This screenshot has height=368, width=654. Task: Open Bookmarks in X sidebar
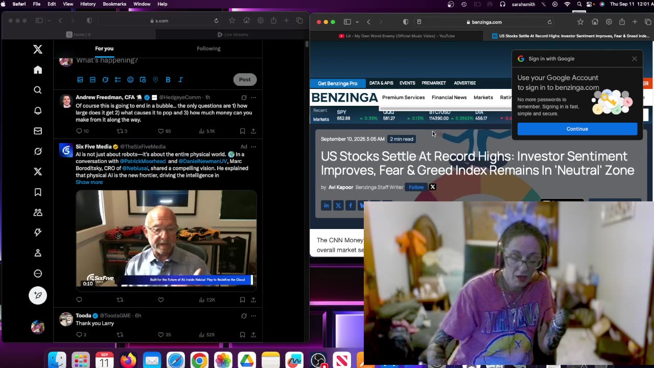click(38, 192)
